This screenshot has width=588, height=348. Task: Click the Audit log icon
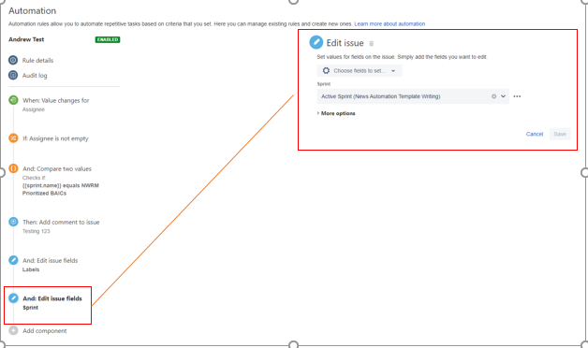pos(13,75)
